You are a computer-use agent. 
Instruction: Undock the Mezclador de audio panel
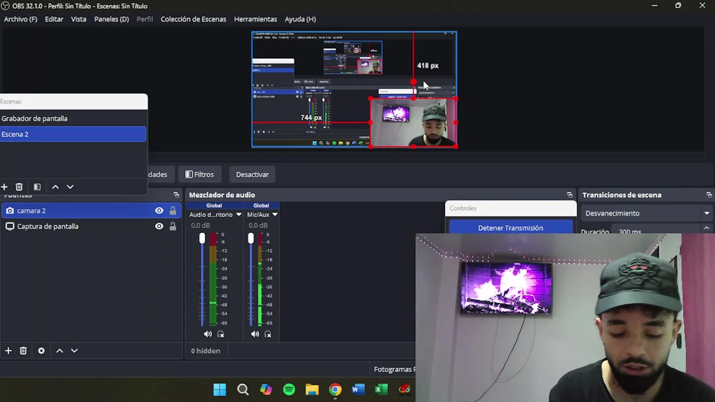tap(570, 195)
